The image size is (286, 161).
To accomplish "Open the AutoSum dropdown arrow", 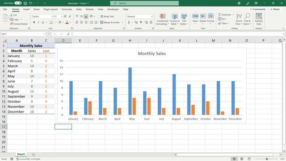I will click(233, 15).
